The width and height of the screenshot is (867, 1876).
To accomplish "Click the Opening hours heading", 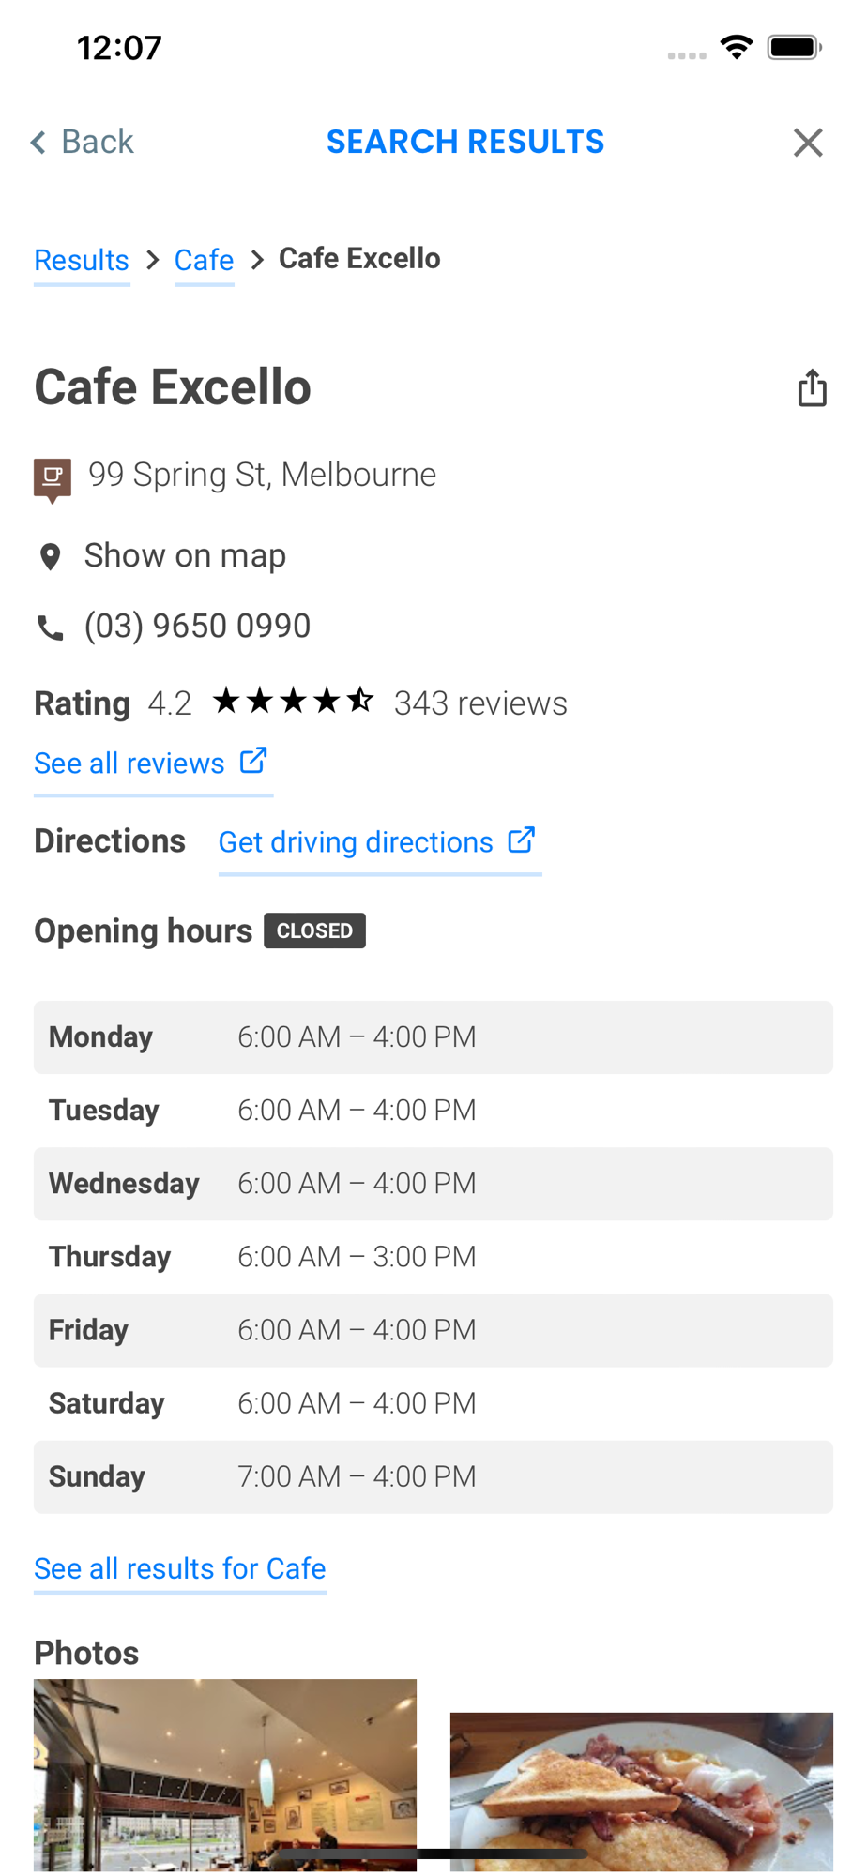I will [144, 930].
